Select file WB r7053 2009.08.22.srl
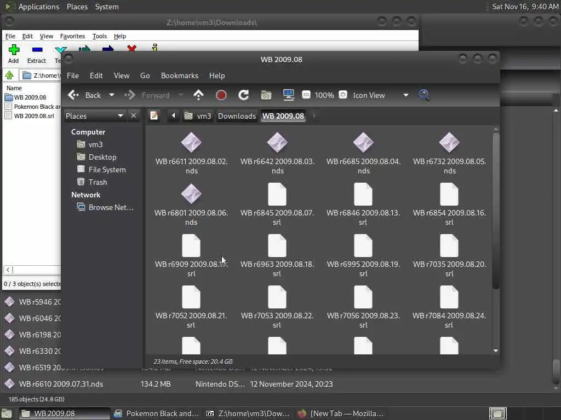The image size is (561, 420). [277, 307]
